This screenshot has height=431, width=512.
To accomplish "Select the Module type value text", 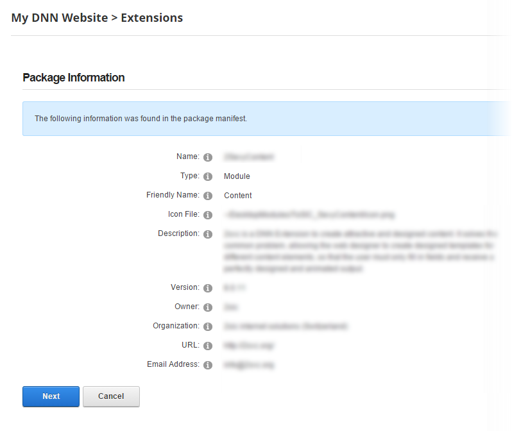I will pyautogui.click(x=237, y=176).
